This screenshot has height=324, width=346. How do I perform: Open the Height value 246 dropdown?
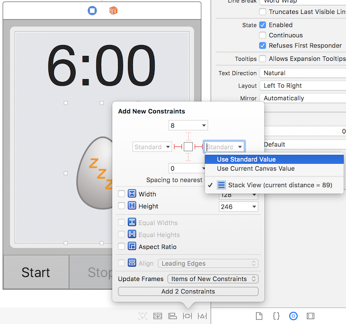pyautogui.click(x=254, y=206)
